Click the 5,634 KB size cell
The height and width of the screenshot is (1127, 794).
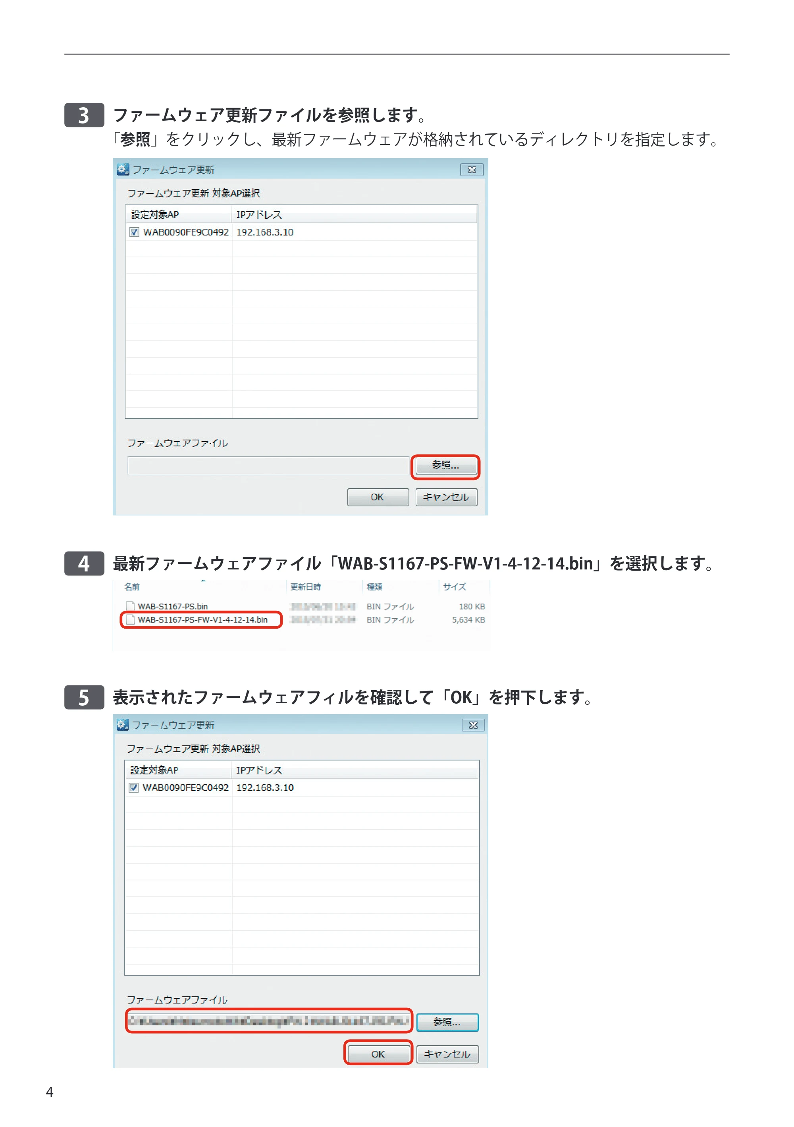click(468, 620)
